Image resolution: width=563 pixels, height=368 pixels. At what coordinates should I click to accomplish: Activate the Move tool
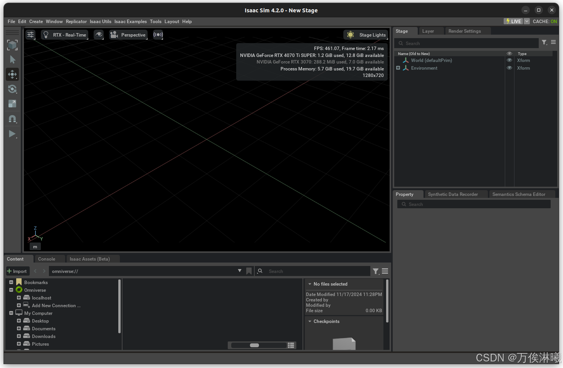click(12, 74)
